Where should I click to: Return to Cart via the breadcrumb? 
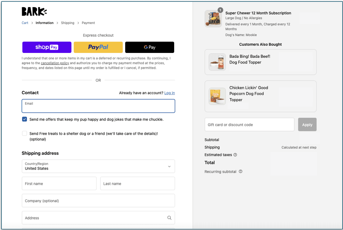click(25, 23)
